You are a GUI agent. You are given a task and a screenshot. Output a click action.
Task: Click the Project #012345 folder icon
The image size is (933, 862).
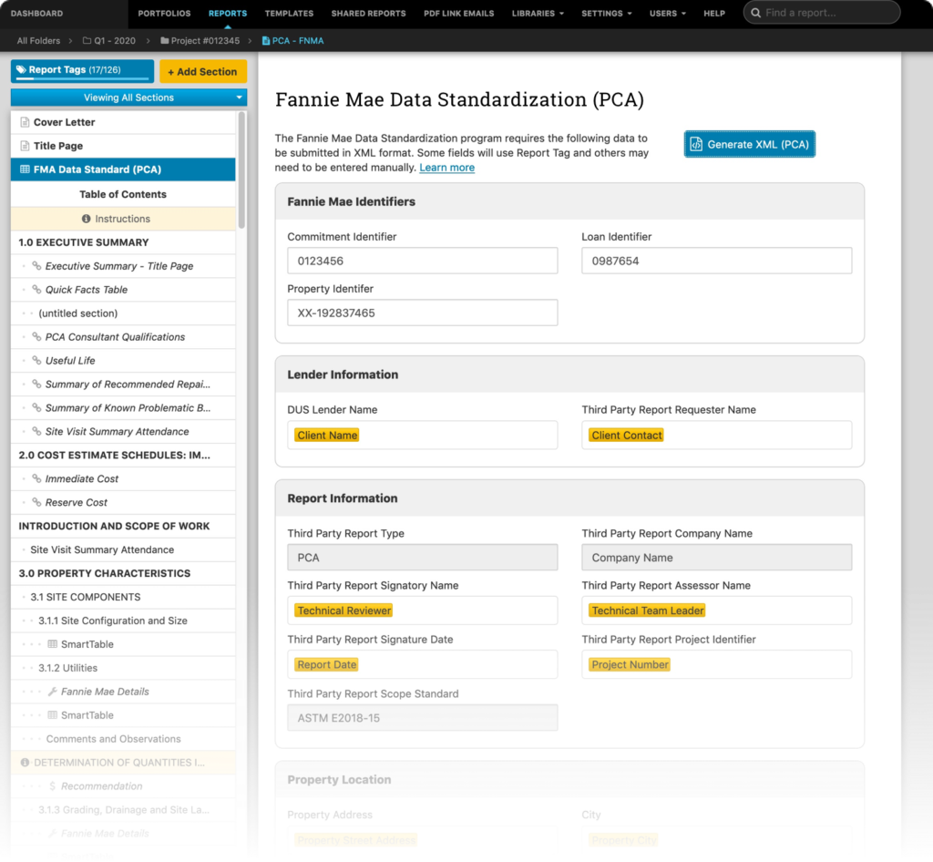tap(164, 40)
